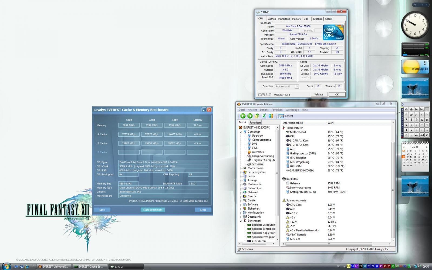Switch to the Graphics tab in CPU-Z
The image size is (432, 270).
tap(318, 19)
